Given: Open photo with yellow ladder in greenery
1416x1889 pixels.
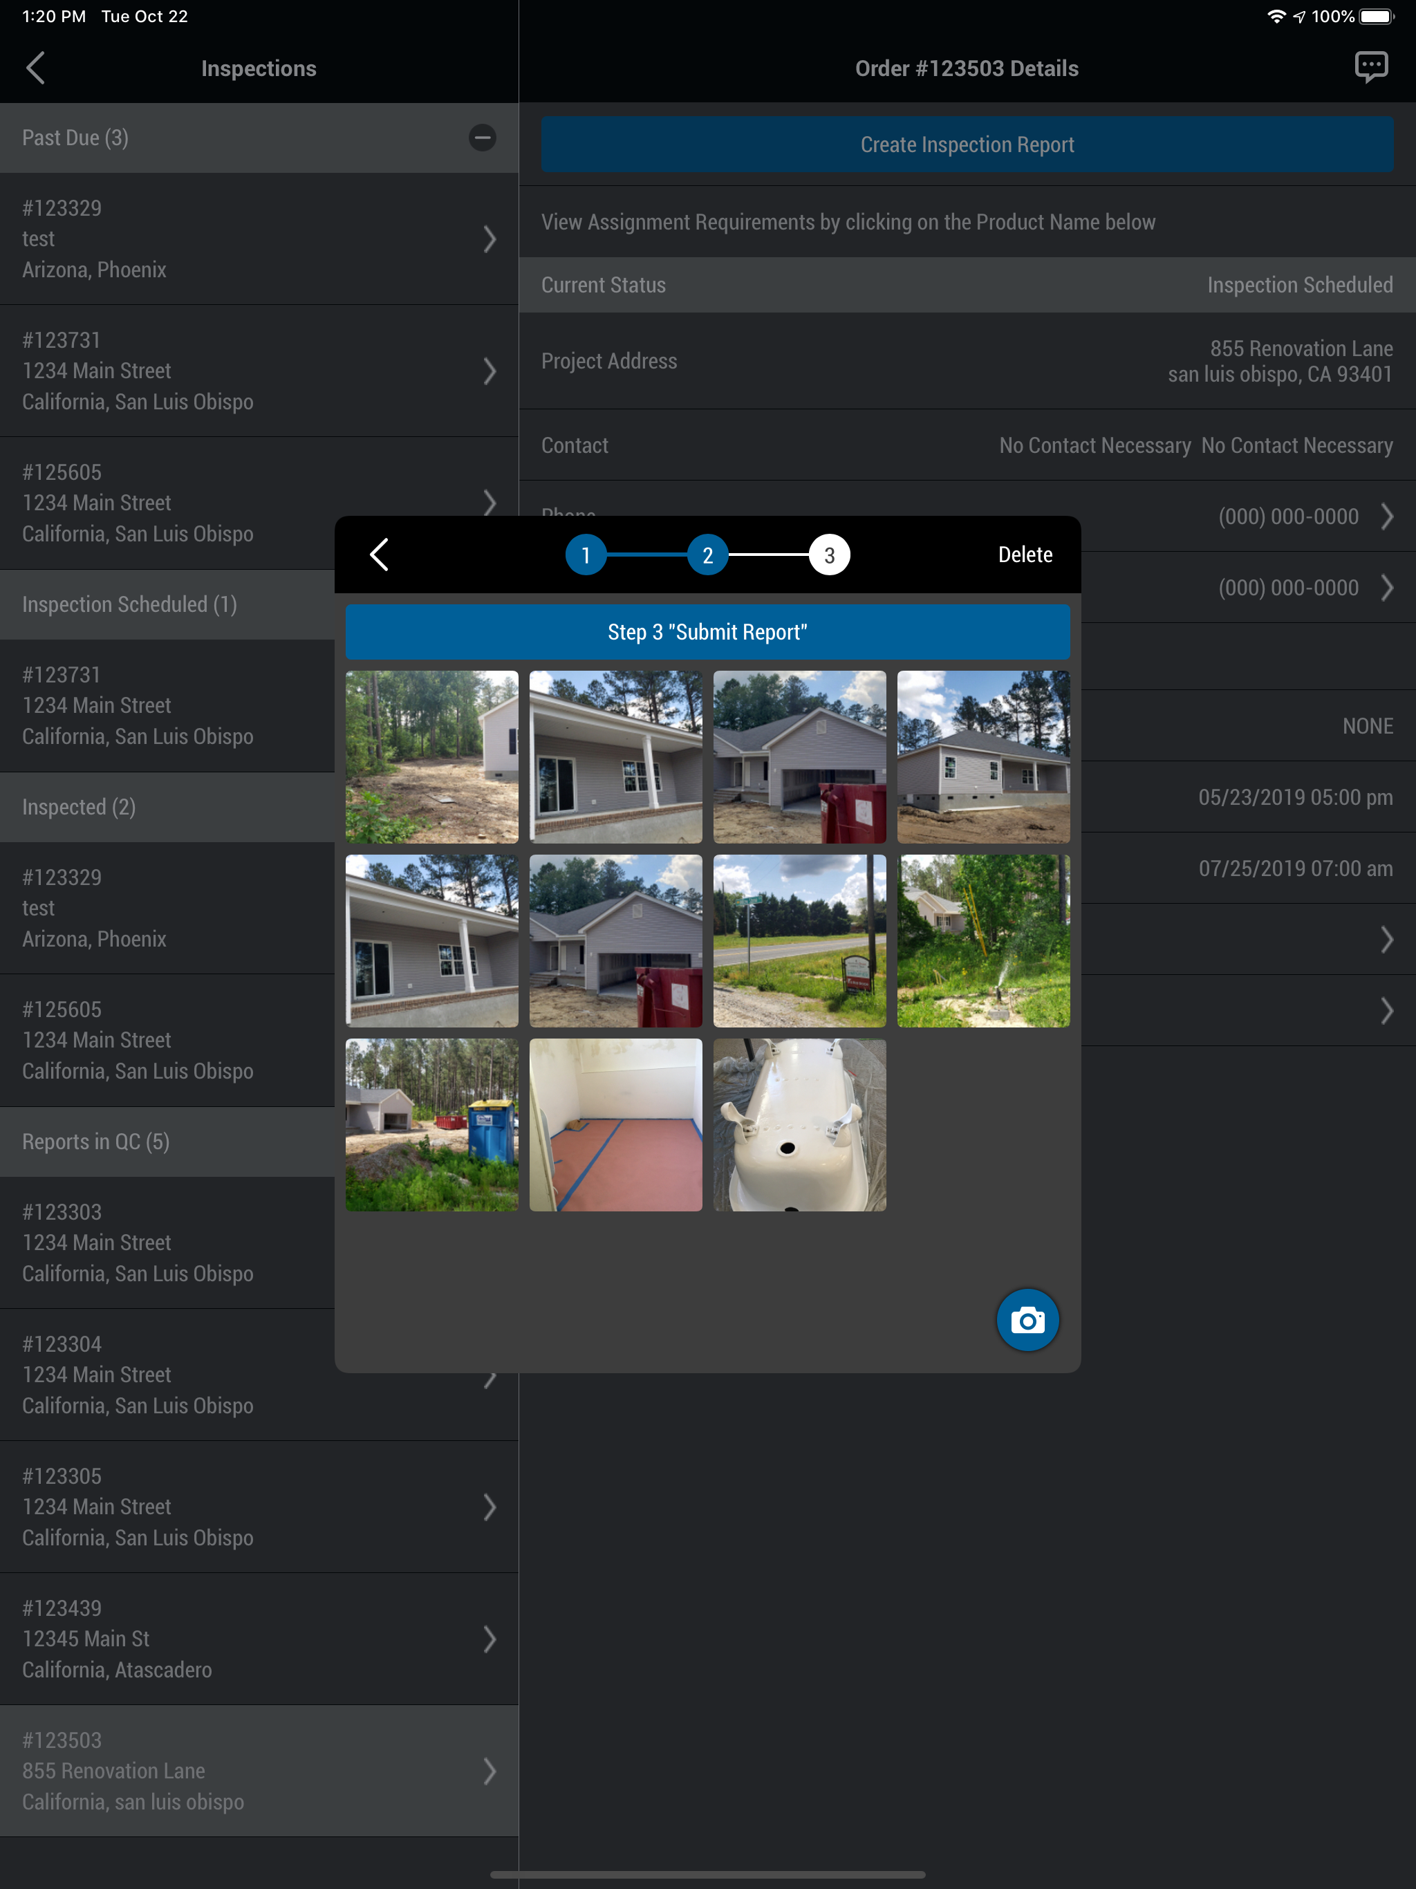Looking at the screenshot, I should [984, 941].
